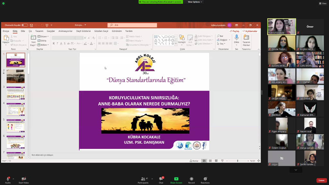The width and height of the screenshot is (329, 185).
Task: Toggle the Otomatik Kaydet switch
Action: point(24,25)
